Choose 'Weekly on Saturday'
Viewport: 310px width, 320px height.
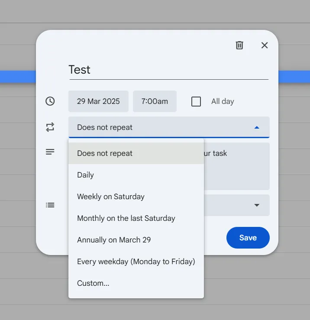coord(136,197)
